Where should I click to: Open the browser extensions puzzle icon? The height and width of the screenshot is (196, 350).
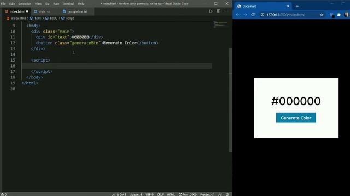339,15
